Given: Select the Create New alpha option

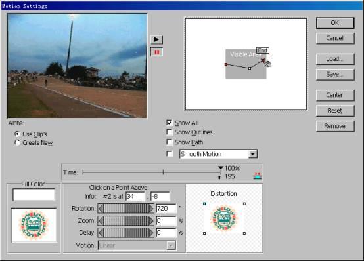Looking at the screenshot, I should [17, 142].
